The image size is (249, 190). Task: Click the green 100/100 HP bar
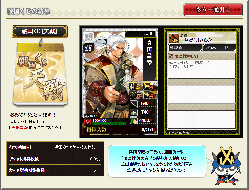pos(109,124)
